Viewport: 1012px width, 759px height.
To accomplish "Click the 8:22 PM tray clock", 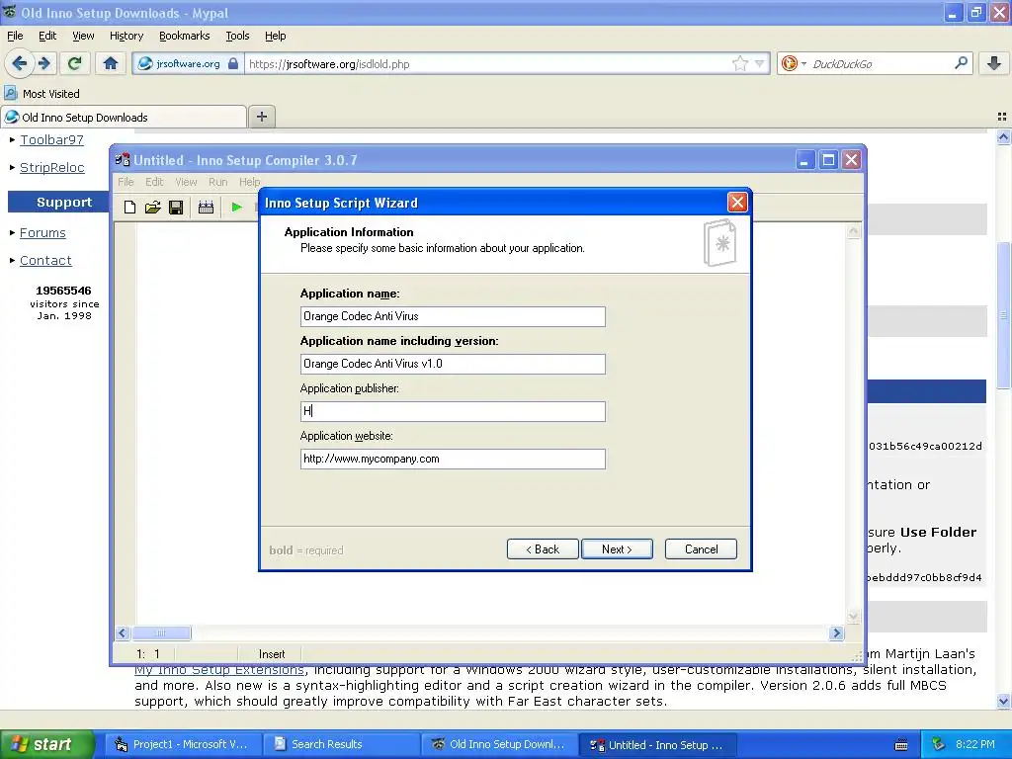I will tap(975, 744).
